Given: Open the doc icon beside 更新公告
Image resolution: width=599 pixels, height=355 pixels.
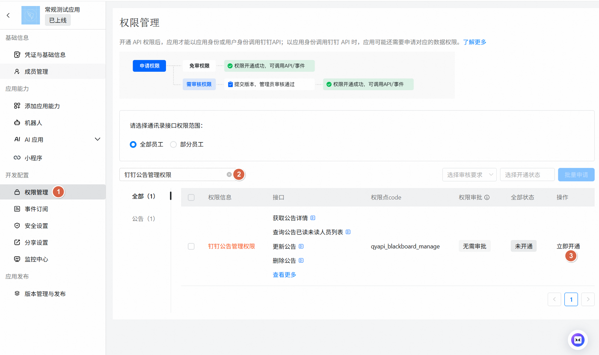Looking at the screenshot, I should 301,246.
